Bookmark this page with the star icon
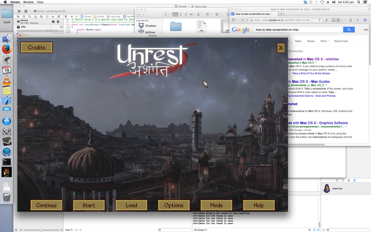371x232 pixels. click(x=312, y=20)
